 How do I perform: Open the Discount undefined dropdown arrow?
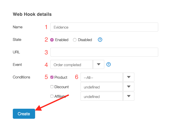pos(129,87)
